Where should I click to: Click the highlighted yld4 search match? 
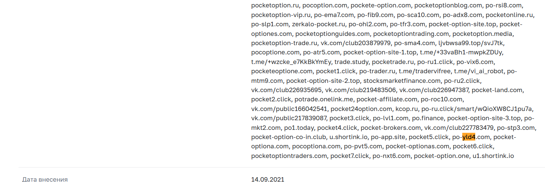(x=469, y=137)
